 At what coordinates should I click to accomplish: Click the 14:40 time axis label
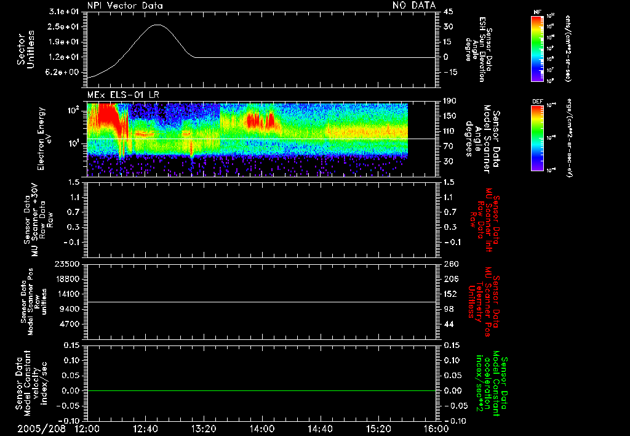coord(320,429)
